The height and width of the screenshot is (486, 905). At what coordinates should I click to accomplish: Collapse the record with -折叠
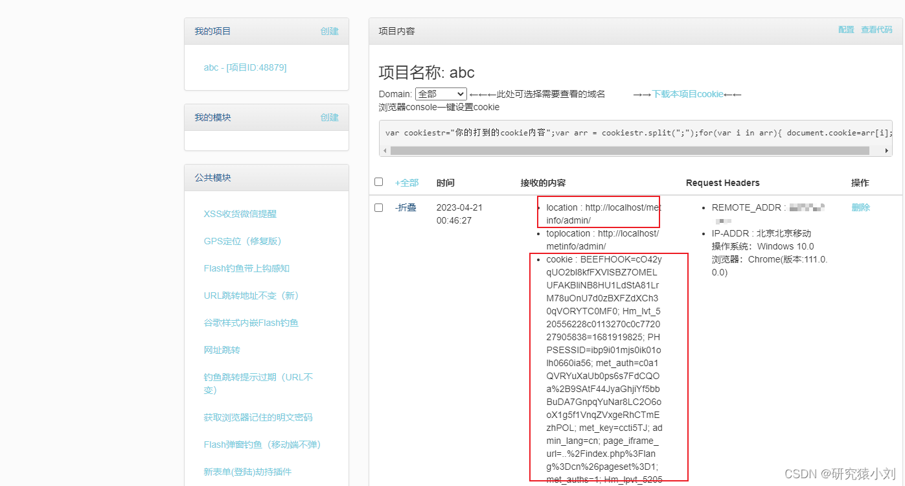coord(406,207)
